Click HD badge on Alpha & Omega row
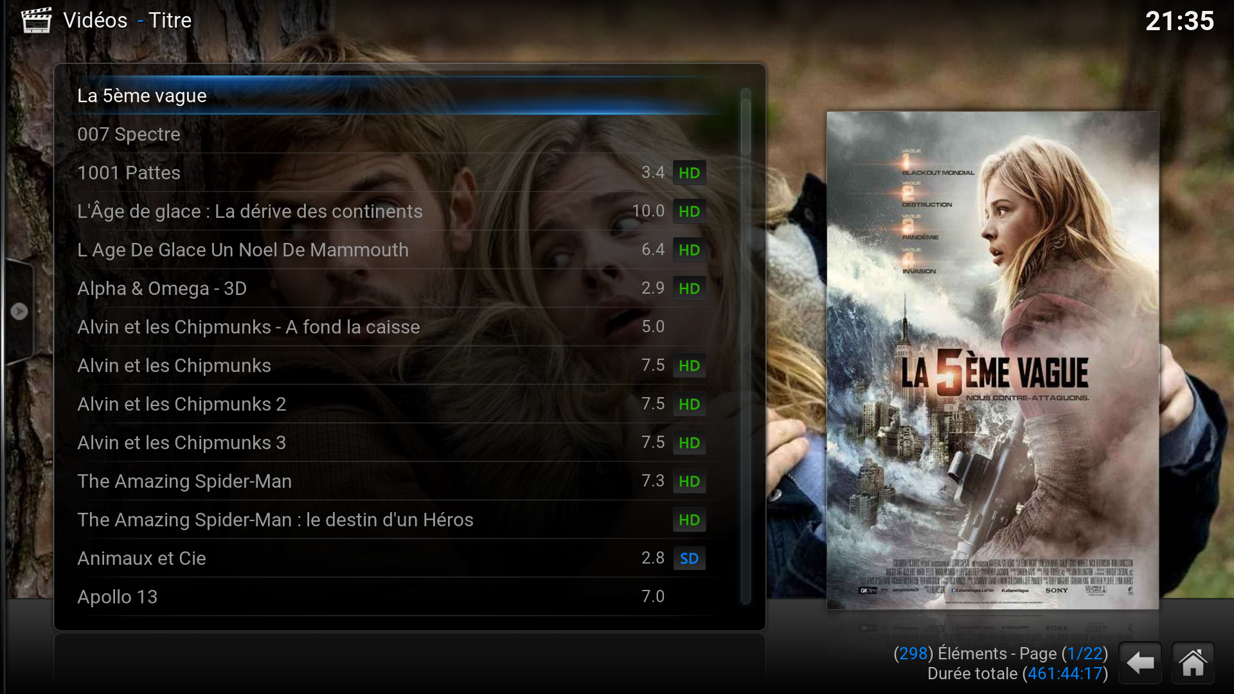The height and width of the screenshot is (694, 1234). click(x=689, y=289)
